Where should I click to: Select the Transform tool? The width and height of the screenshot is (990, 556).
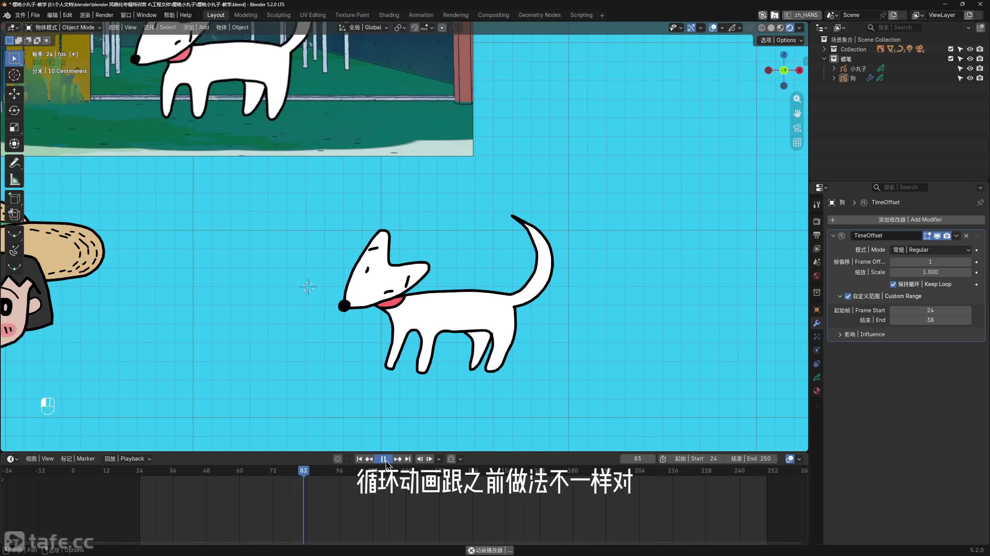tap(14, 144)
